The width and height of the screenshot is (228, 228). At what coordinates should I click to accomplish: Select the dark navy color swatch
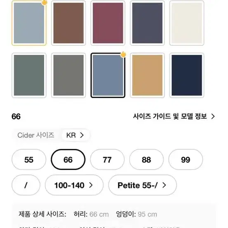(187, 75)
